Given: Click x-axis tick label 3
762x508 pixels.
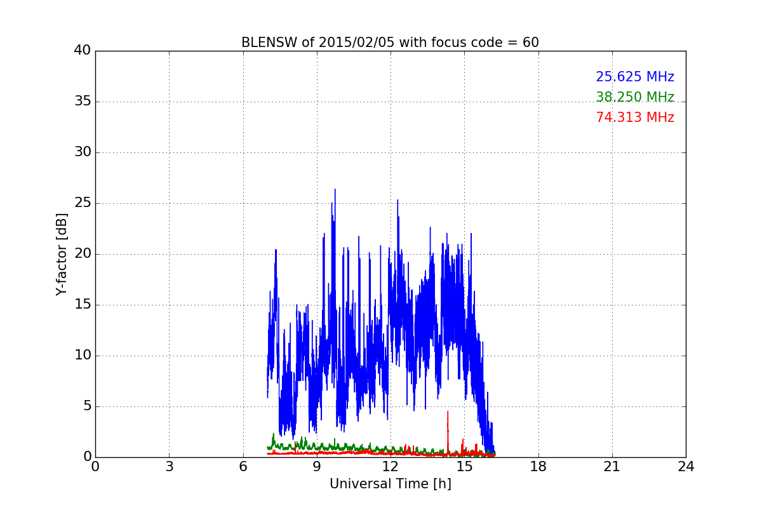Looking at the screenshot, I should [x=169, y=467].
